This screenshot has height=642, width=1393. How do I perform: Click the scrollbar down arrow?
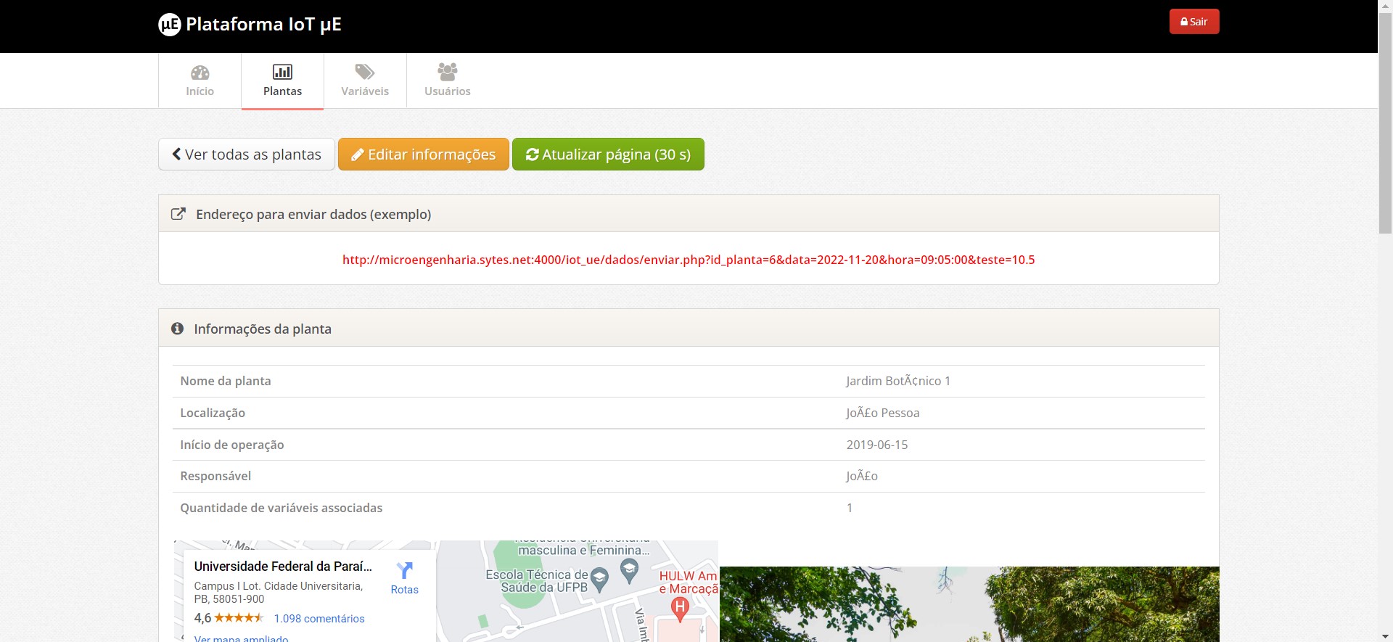pyautogui.click(x=1385, y=635)
